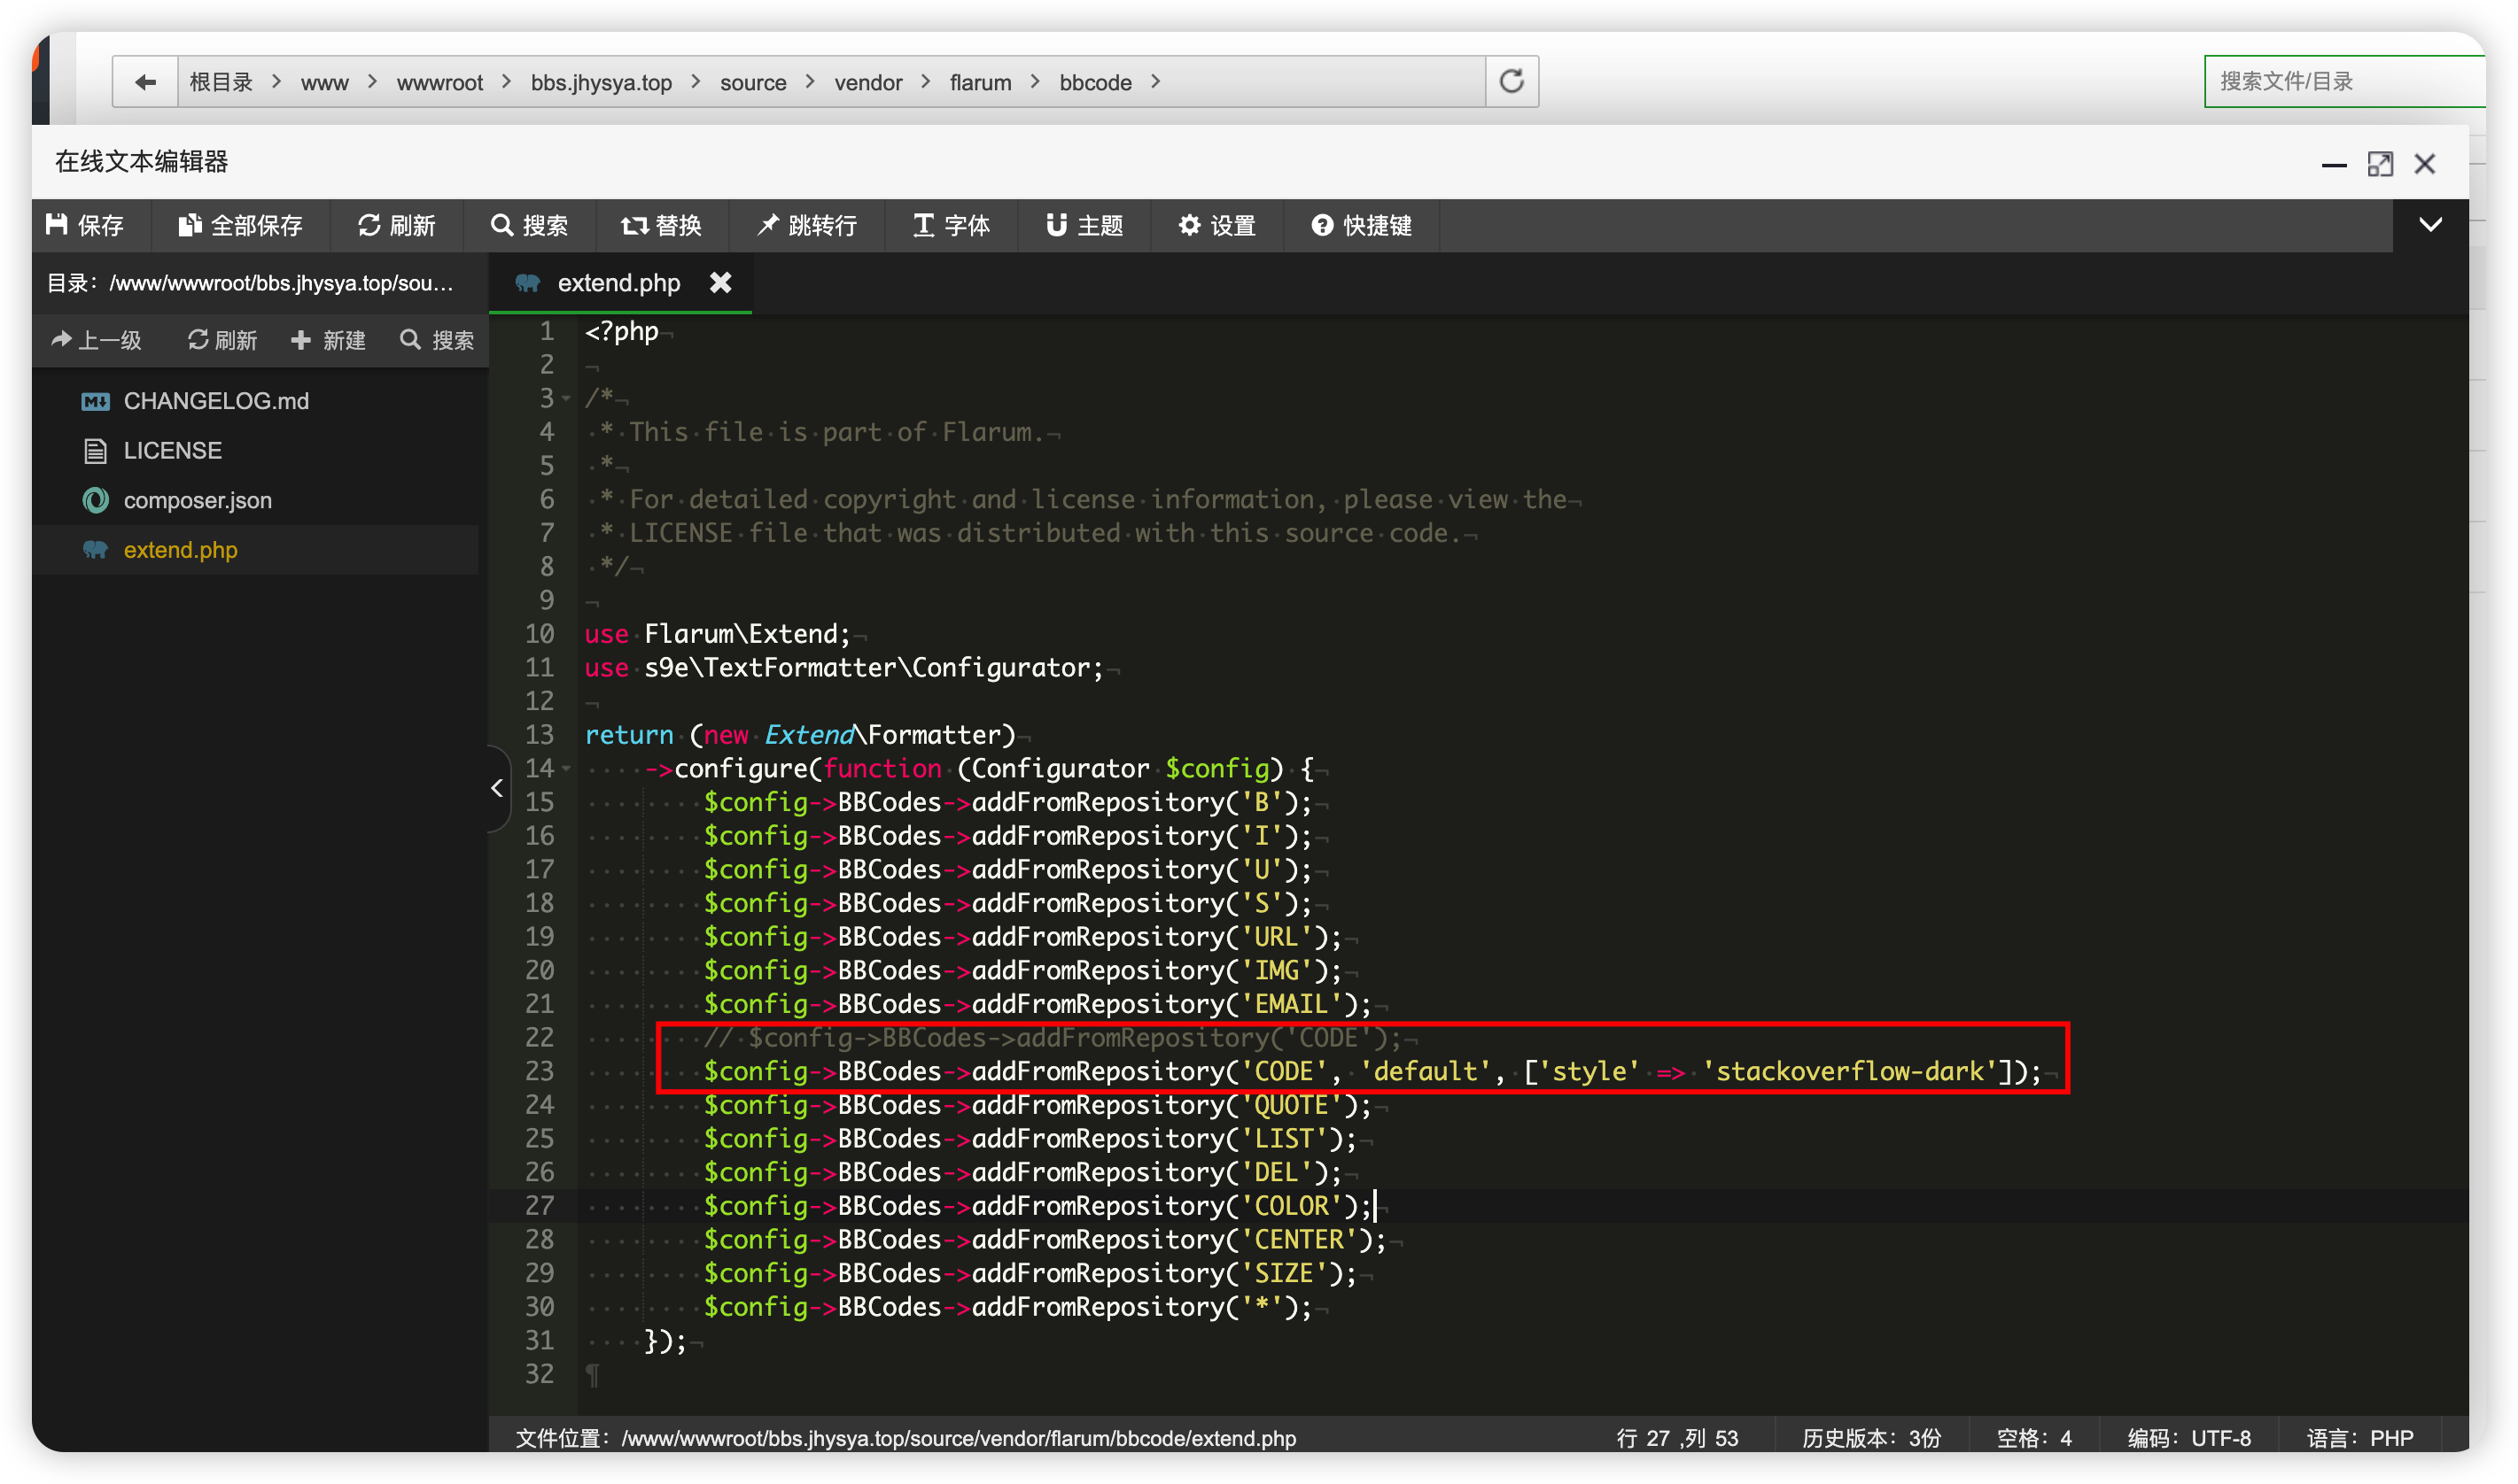Reload the file manager path with the refresh icon
This screenshot has height=1484, width=2518.
pyautogui.click(x=1512, y=81)
